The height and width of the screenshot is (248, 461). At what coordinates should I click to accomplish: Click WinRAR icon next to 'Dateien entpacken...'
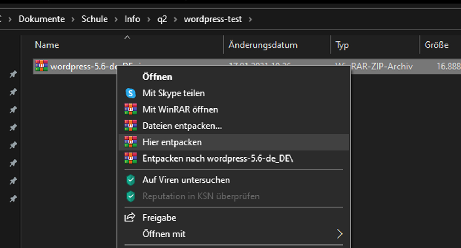click(x=130, y=126)
